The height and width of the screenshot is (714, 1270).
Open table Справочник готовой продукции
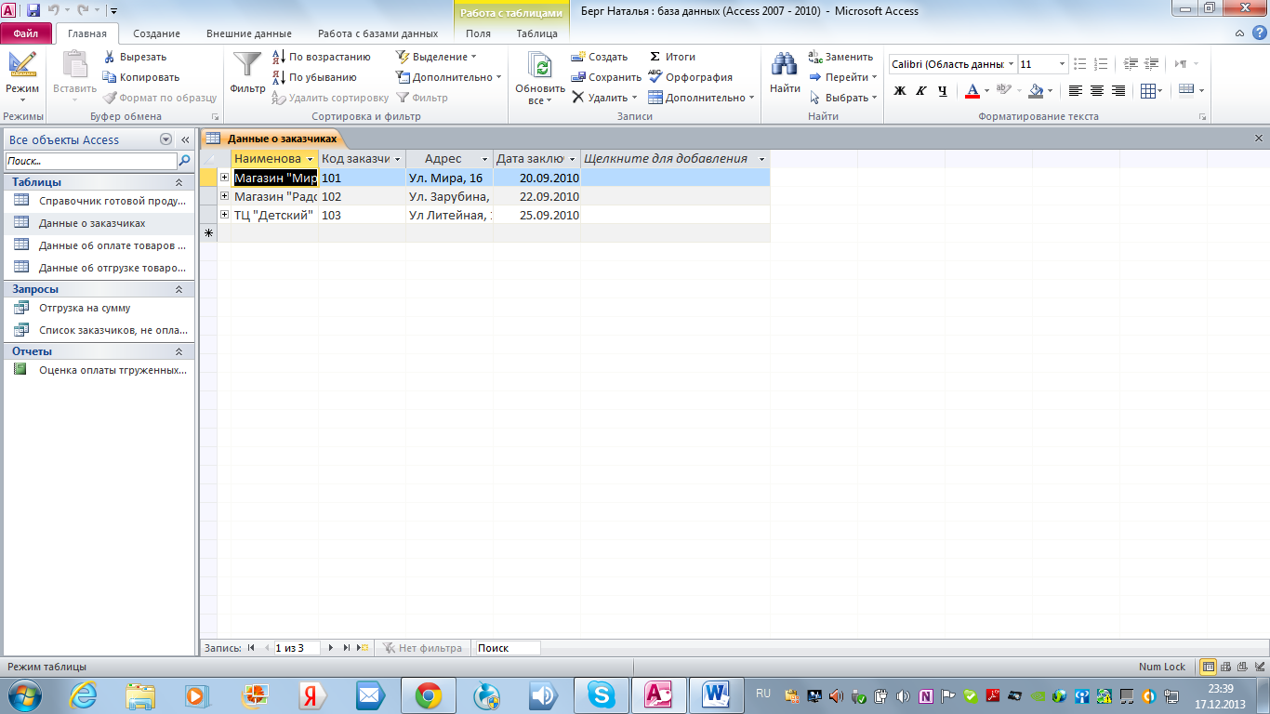click(99, 201)
